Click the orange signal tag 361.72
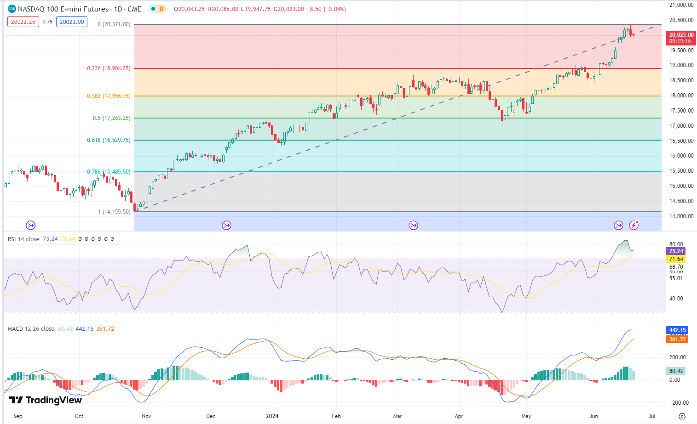This screenshot has height=424, width=697. [677, 339]
